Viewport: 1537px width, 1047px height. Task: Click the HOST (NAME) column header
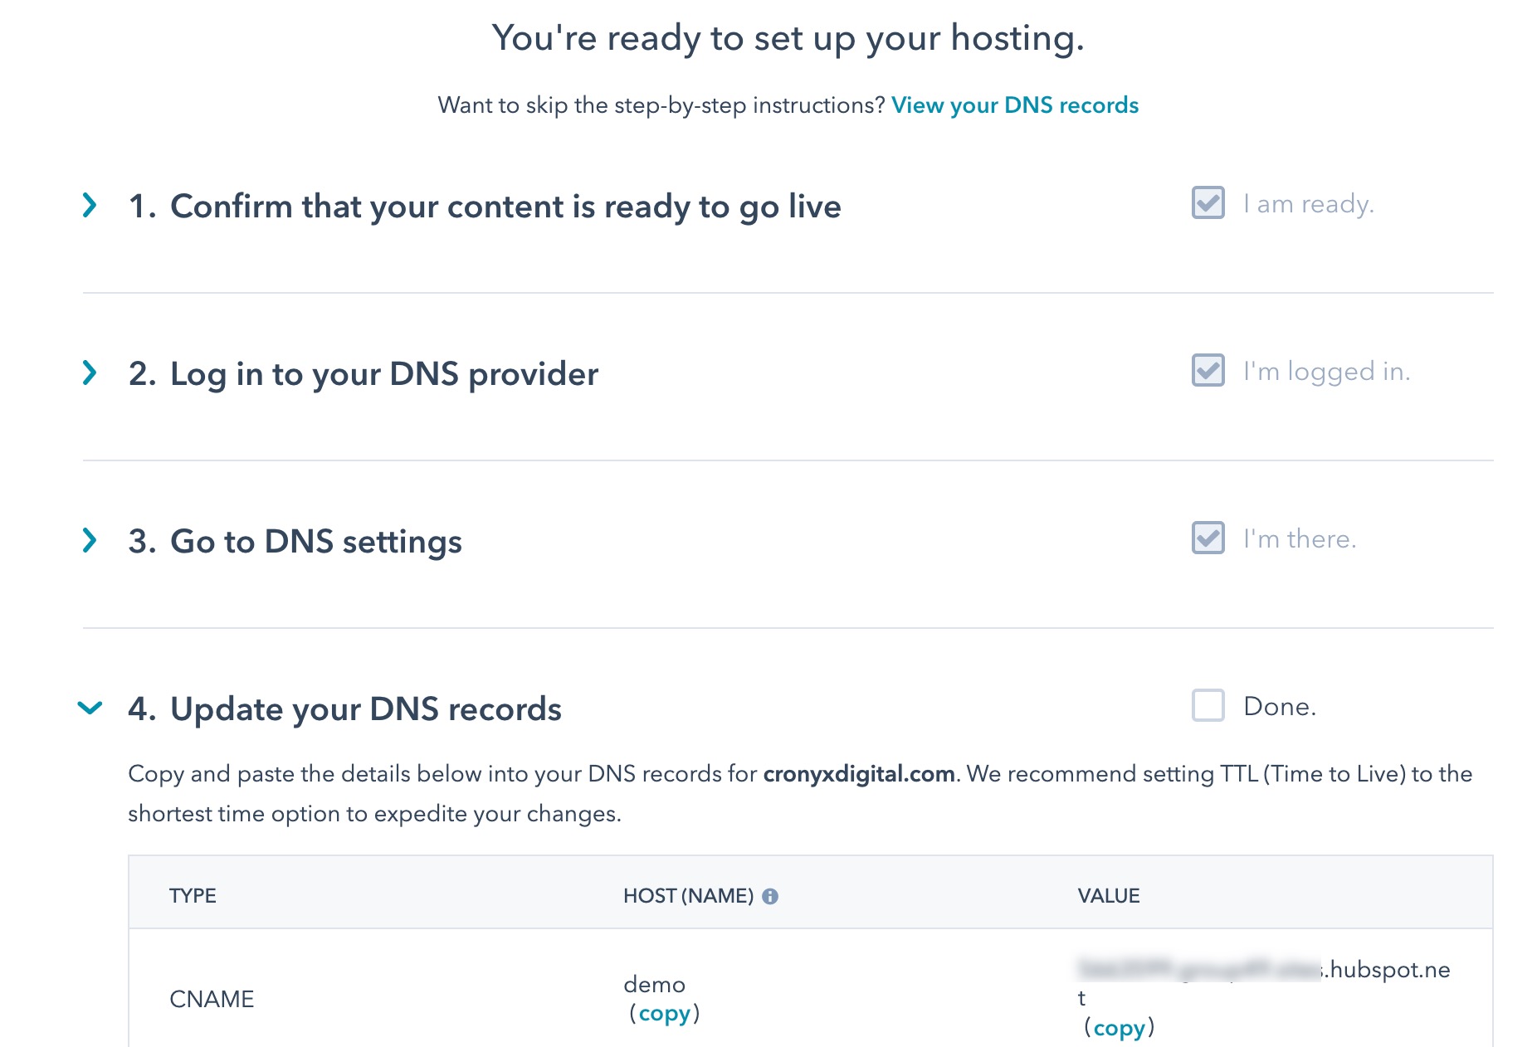coord(688,896)
